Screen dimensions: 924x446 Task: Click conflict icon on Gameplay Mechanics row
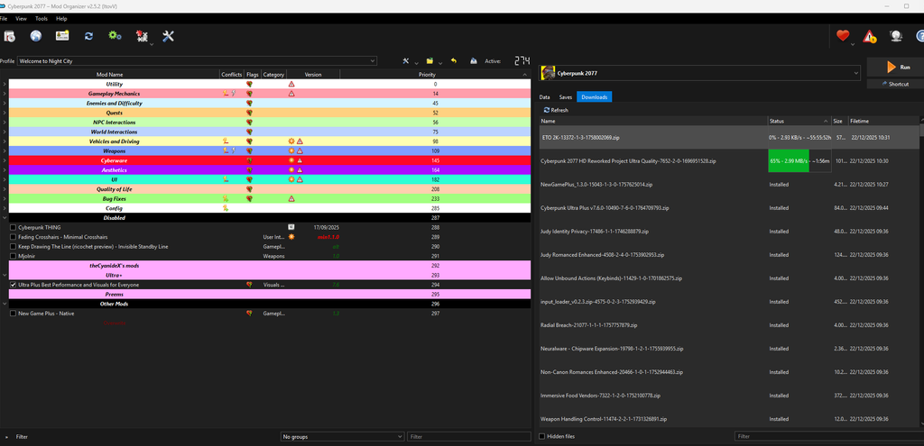[226, 94]
